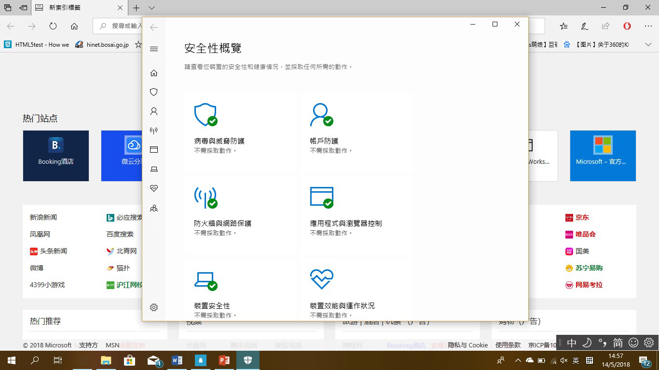Open the 猫扑 link

(x=118, y=268)
